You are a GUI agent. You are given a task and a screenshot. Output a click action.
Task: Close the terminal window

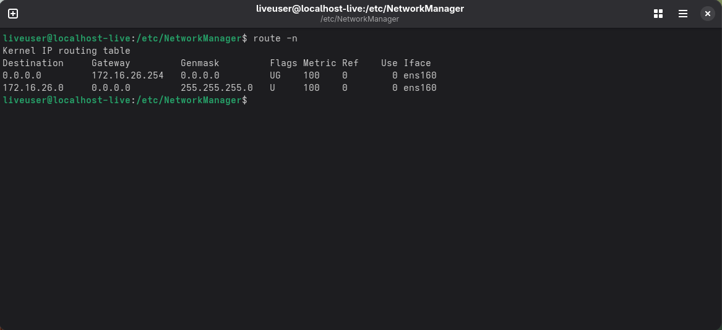[708, 14]
